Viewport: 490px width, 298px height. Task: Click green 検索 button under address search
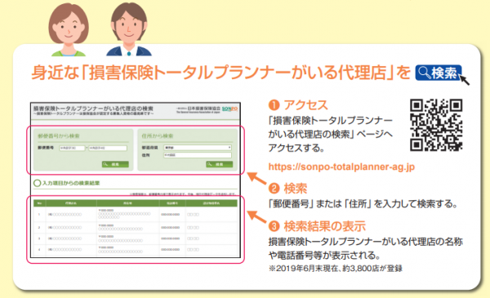coord(220,164)
